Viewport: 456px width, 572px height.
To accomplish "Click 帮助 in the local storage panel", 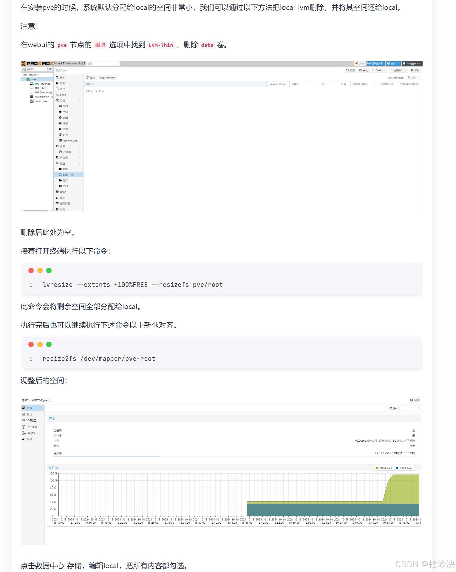I will click(415, 400).
